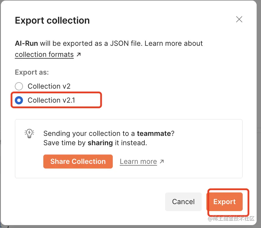Click the bold word sharing
This screenshot has width=261, height=228.
100,143
